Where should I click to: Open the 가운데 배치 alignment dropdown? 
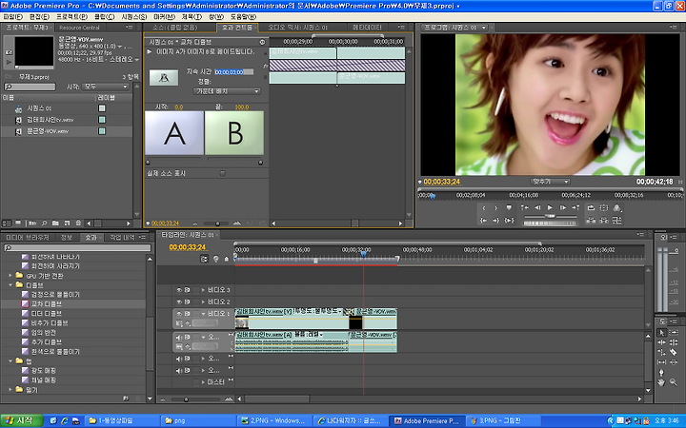click(x=227, y=91)
